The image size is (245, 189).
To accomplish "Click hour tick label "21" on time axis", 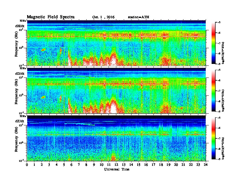I will point(183,165).
